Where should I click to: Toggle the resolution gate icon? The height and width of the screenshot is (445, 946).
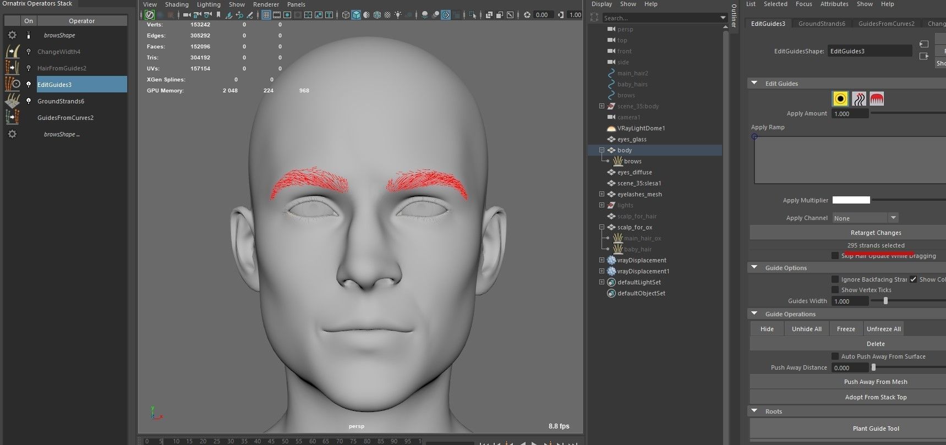(287, 15)
